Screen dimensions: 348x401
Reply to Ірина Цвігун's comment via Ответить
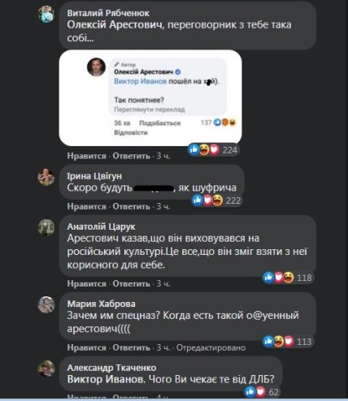(131, 206)
